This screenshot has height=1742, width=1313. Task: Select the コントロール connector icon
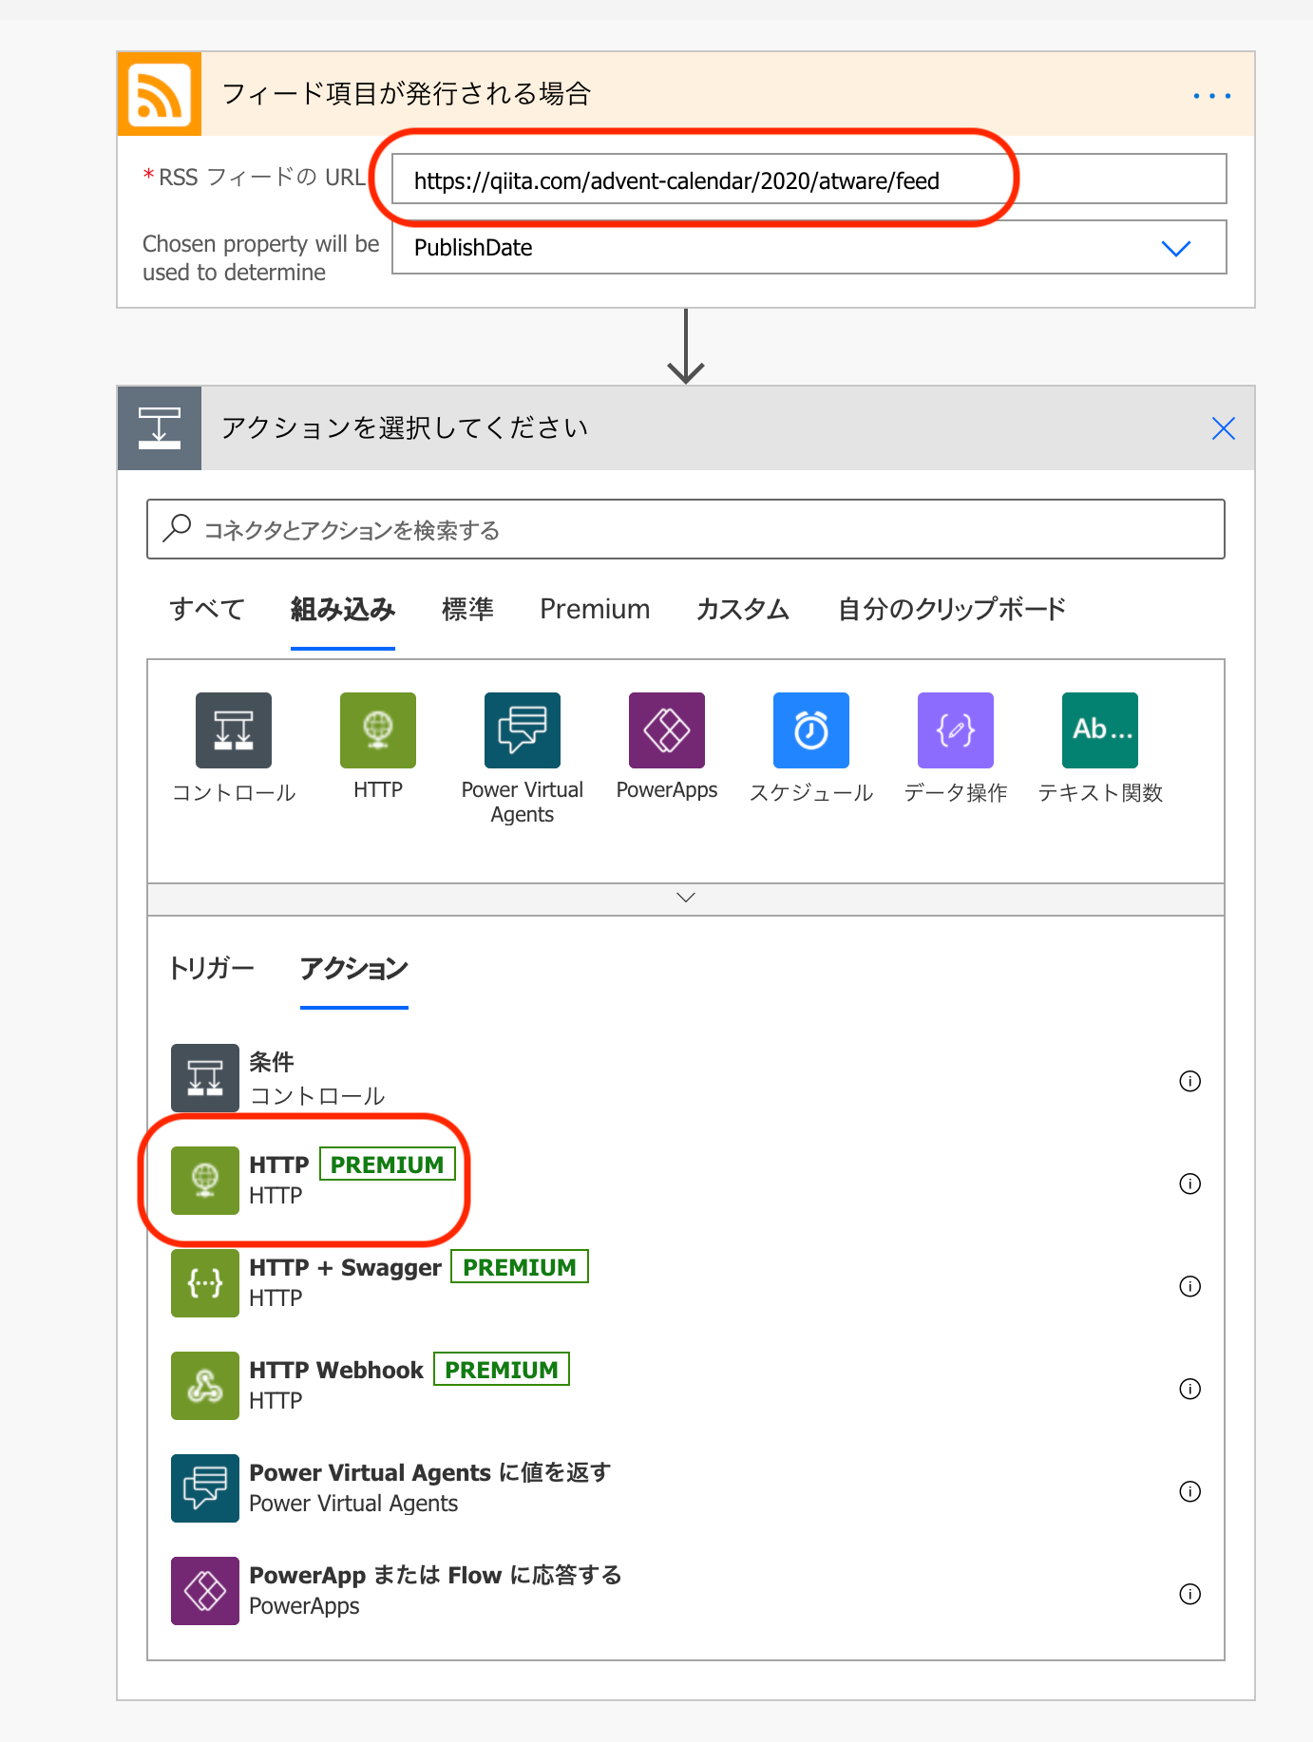tap(234, 730)
